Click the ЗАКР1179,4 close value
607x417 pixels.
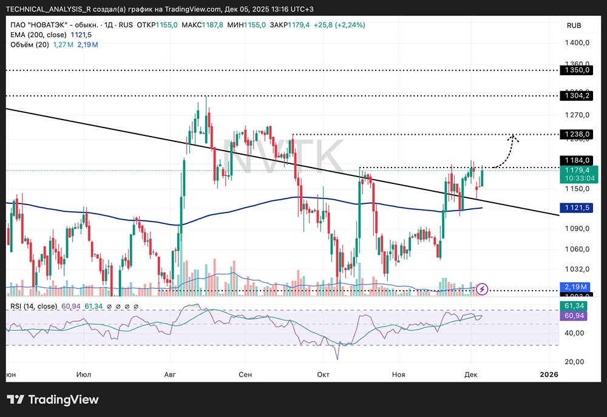pos(290,25)
